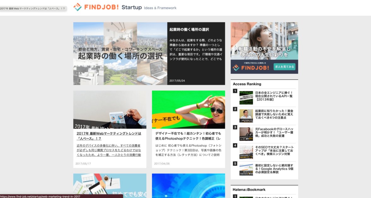Screen dimensions: 371x198
Task: Click the FINDJOB! logo inside the banner ad
Action: [251, 68]
